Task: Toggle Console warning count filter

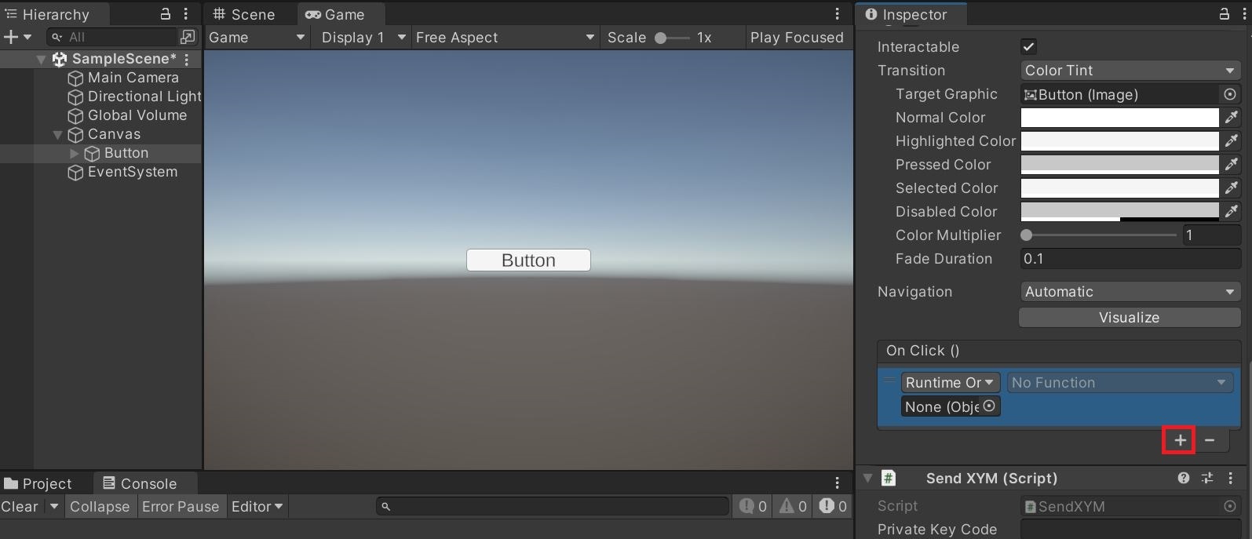Action: (x=793, y=507)
